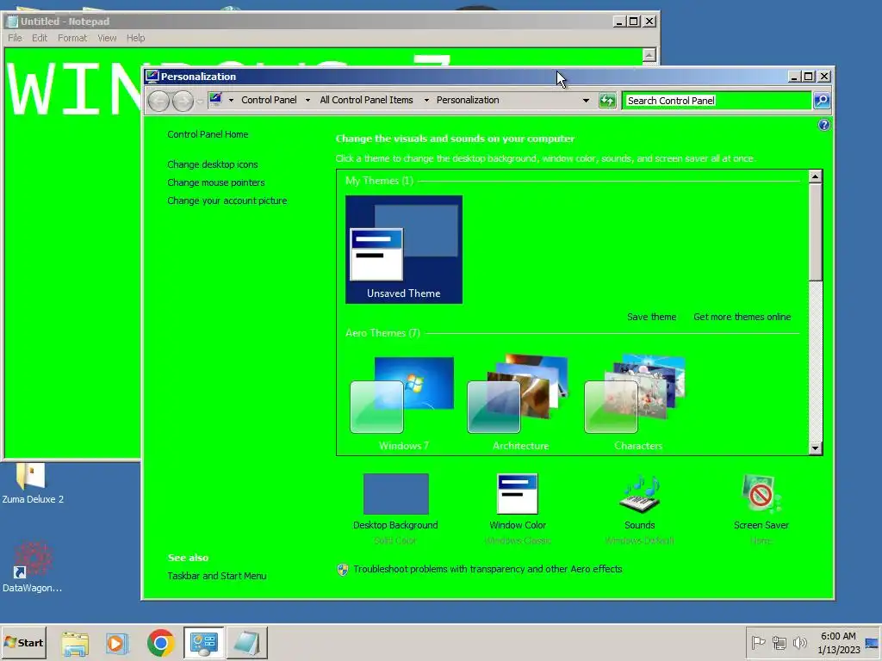882x661 pixels.
Task: Expand the dropdown arrow before Control Panel
Action: point(231,101)
